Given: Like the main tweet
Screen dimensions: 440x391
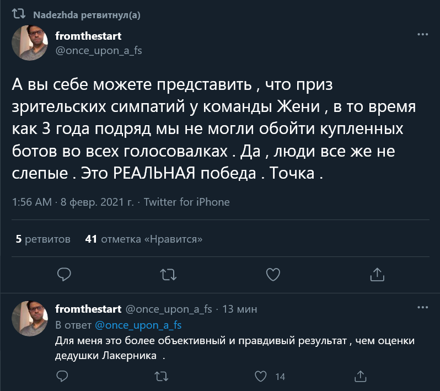Looking at the screenshot, I should [272, 274].
